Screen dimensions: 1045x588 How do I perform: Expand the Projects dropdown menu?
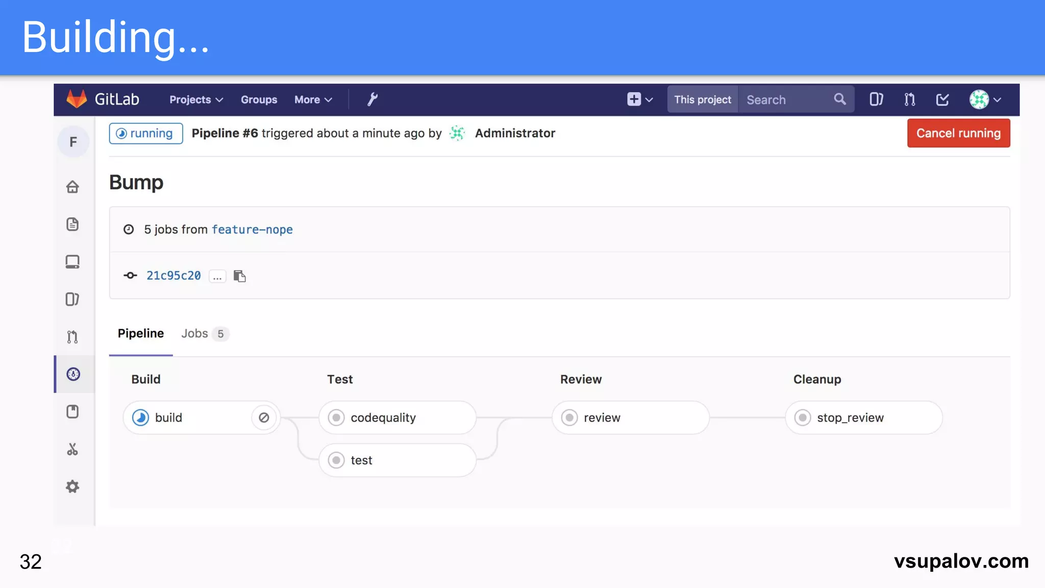196,100
